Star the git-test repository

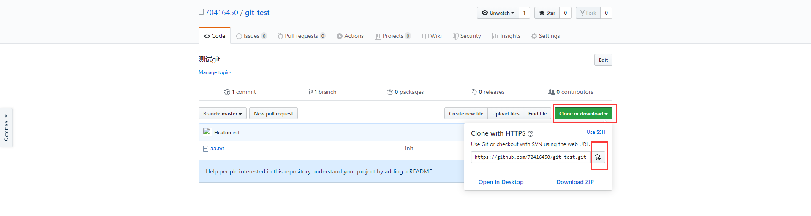click(547, 13)
